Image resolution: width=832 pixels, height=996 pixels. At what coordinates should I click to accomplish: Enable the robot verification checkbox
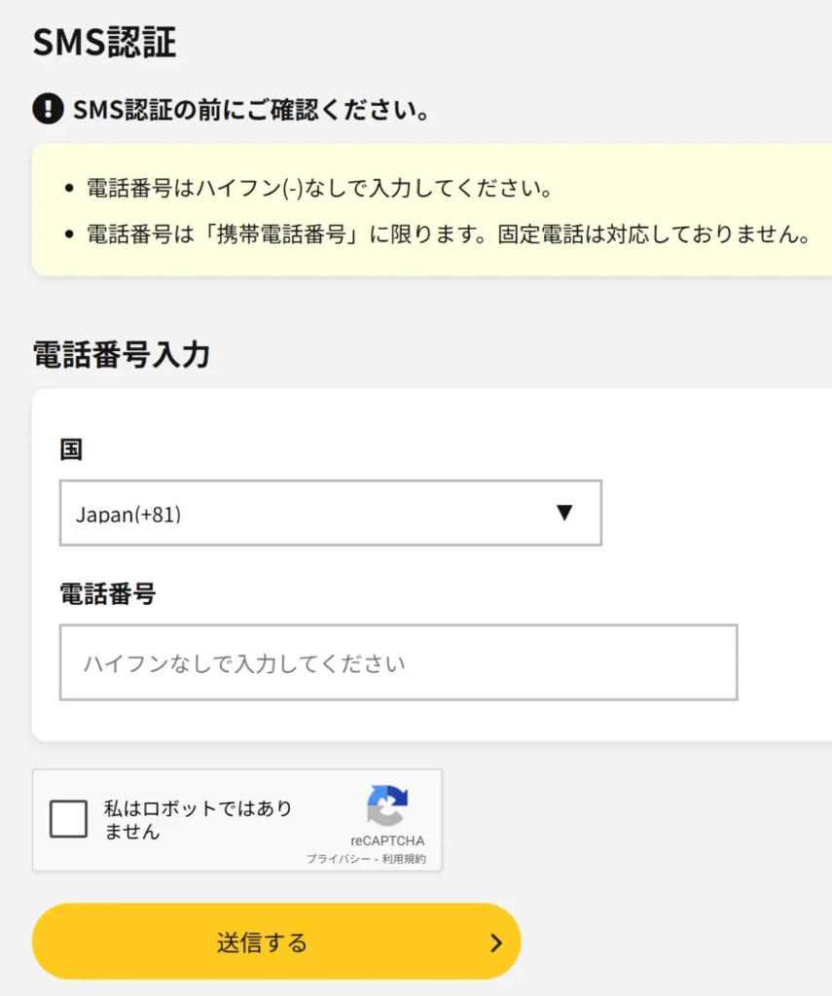pyautogui.click(x=68, y=819)
